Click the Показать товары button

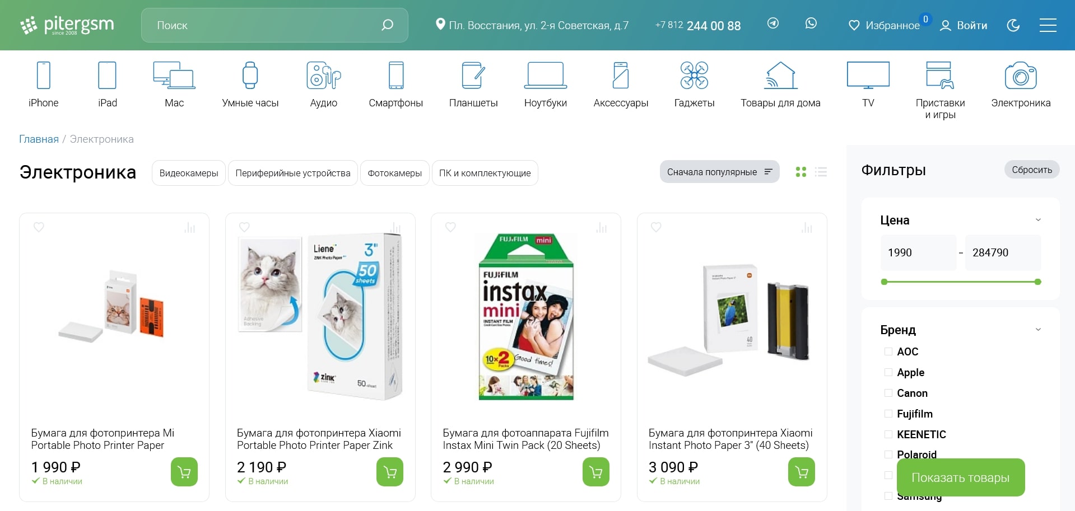(961, 477)
